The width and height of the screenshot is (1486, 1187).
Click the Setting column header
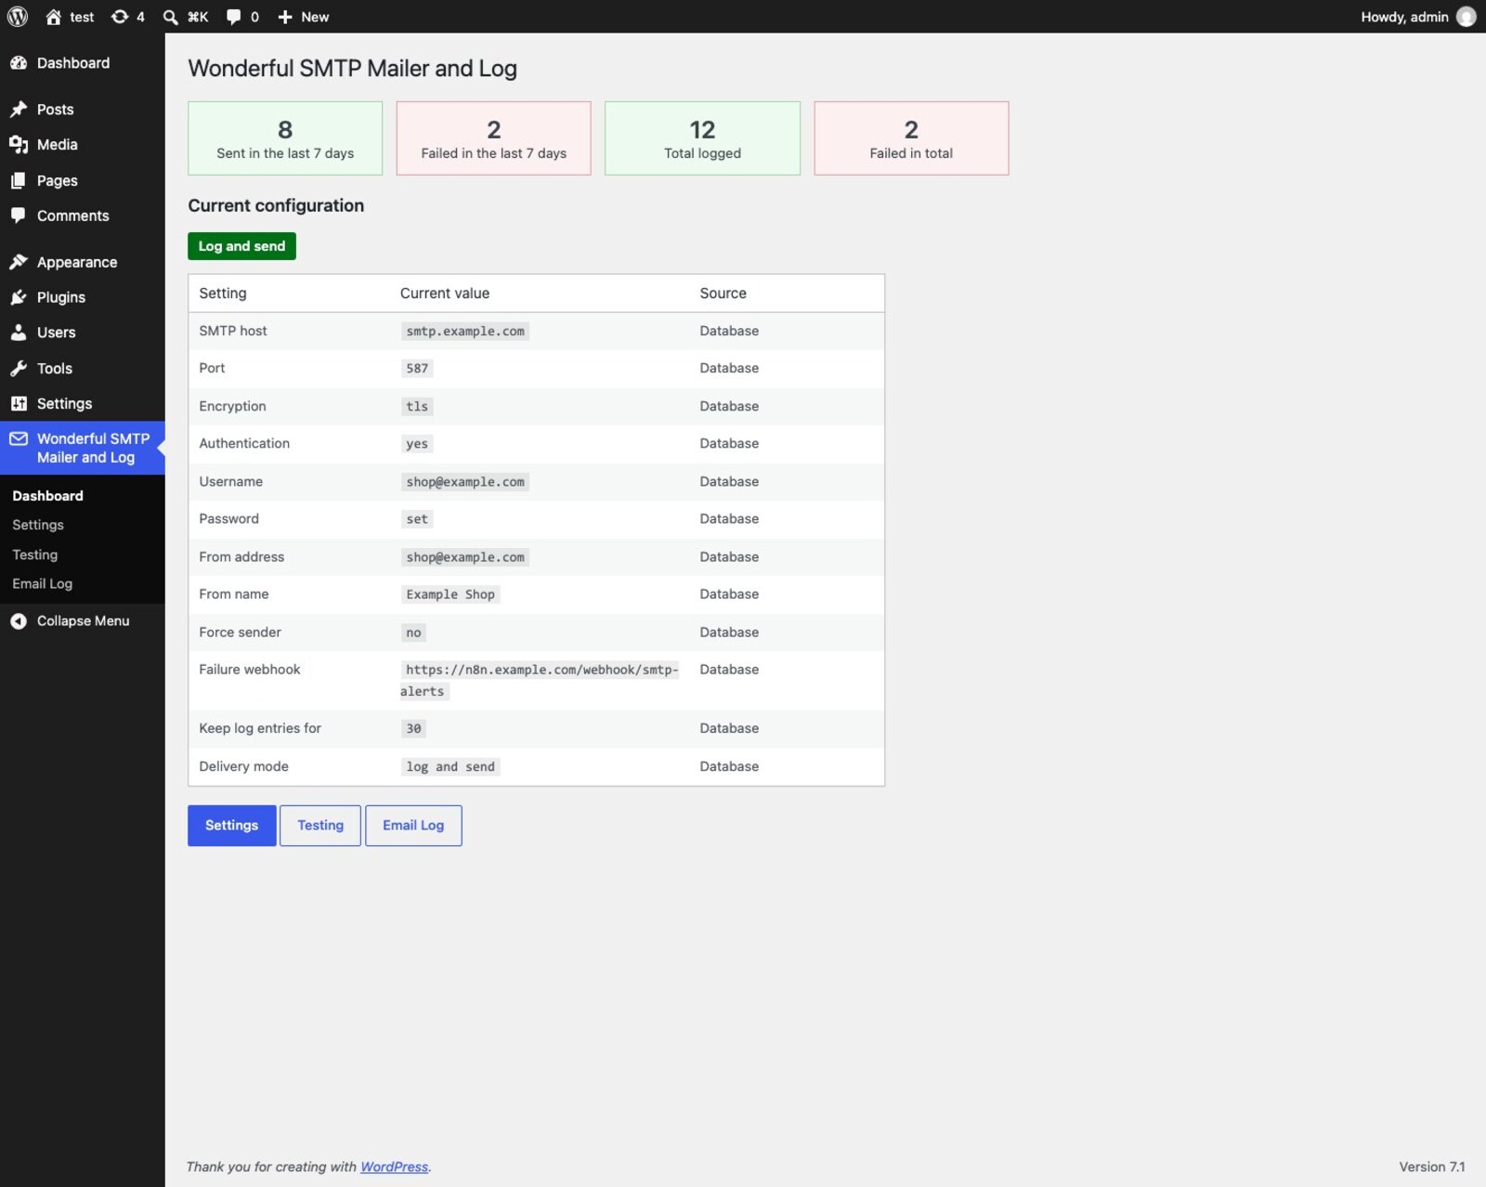pyautogui.click(x=223, y=293)
